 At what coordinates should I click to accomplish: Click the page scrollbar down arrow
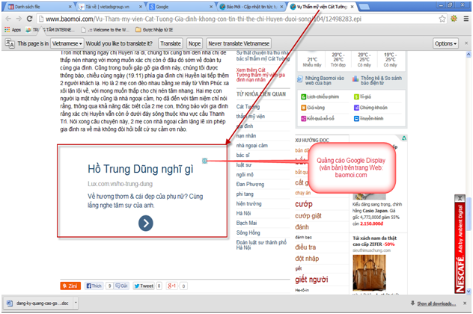[x=469, y=291]
